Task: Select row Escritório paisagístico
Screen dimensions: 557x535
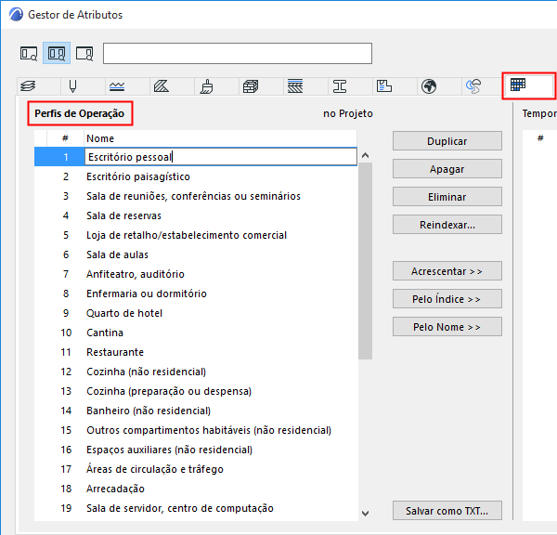Action: 196,176
